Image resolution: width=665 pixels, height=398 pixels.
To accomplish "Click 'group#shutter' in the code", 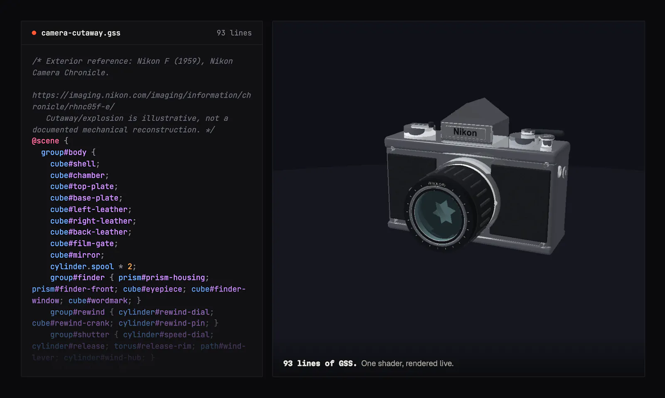I will click(80, 335).
